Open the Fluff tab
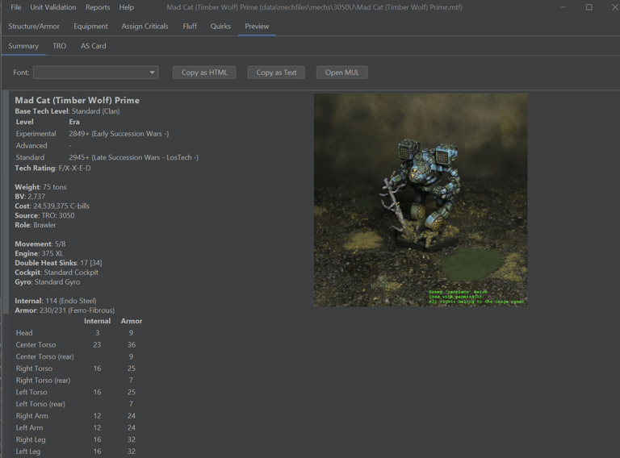The width and height of the screenshot is (620, 458). [x=190, y=26]
